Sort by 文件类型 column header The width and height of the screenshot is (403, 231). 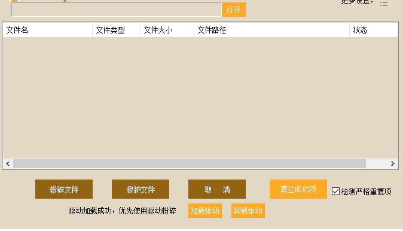[116, 30]
